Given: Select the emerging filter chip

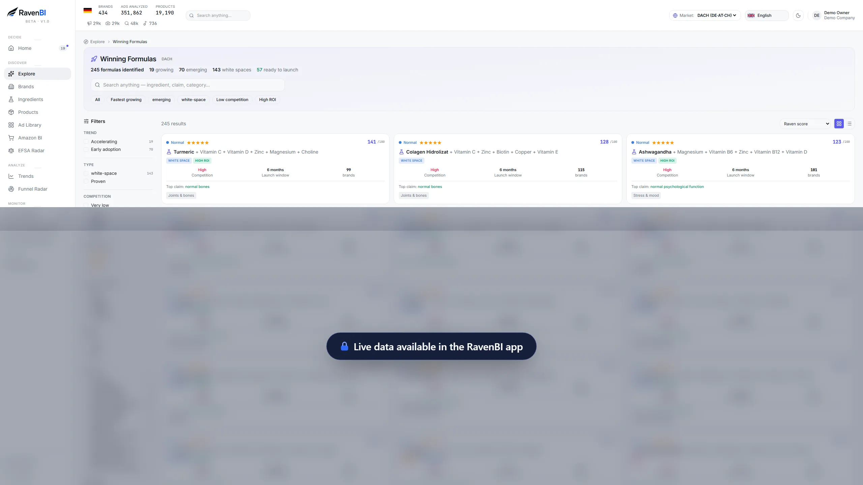Looking at the screenshot, I should pyautogui.click(x=161, y=100).
